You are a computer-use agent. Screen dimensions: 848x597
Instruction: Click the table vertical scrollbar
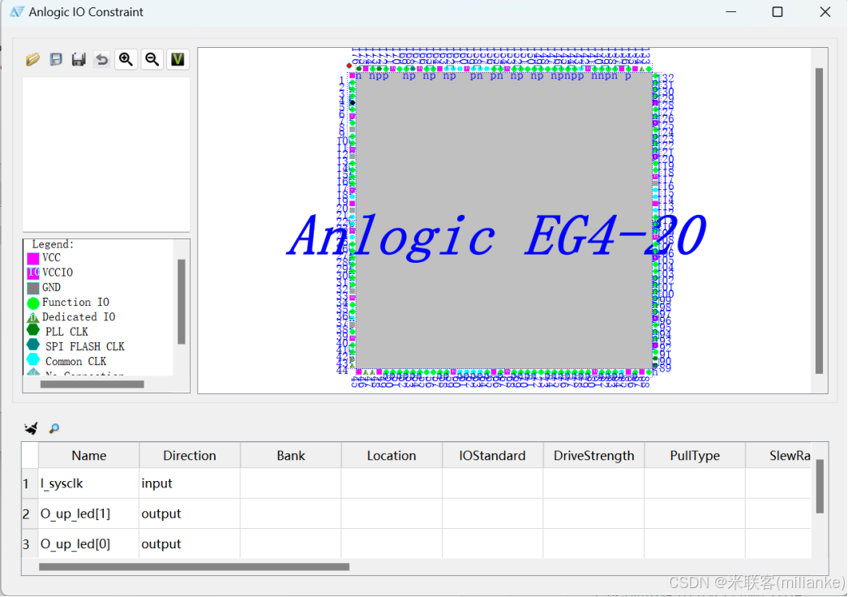[x=820, y=486]
